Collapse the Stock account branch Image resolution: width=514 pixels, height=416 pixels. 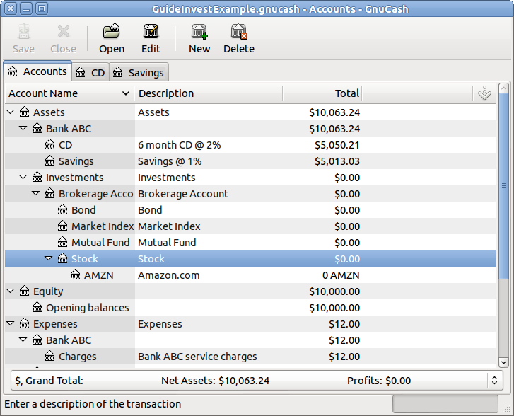(x=49, y=259)
